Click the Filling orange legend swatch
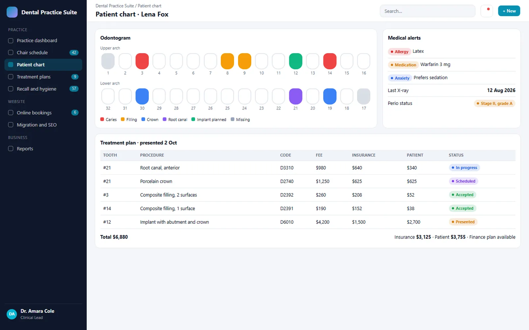The image size is (529, 330). click(123, 119)
